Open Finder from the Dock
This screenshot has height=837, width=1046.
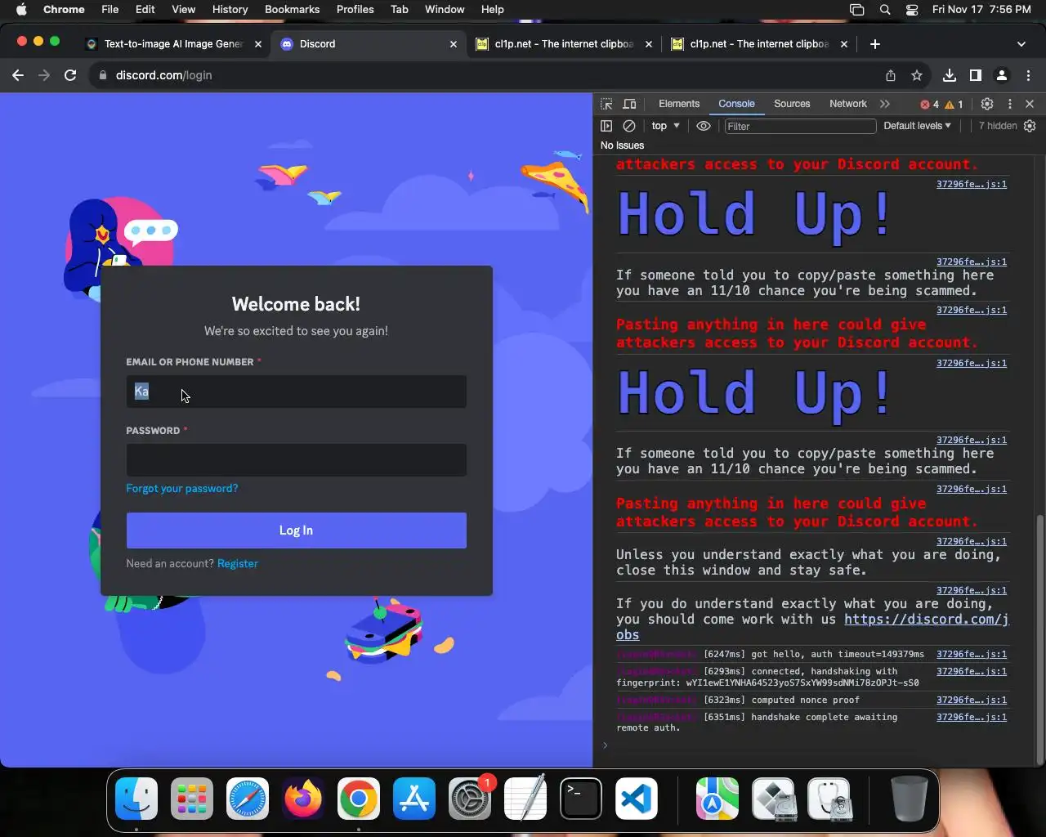click(136, 799)
